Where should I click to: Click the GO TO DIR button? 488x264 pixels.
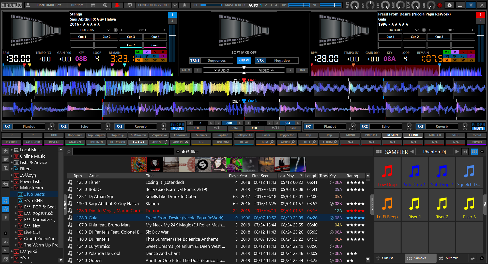[33, 142]
